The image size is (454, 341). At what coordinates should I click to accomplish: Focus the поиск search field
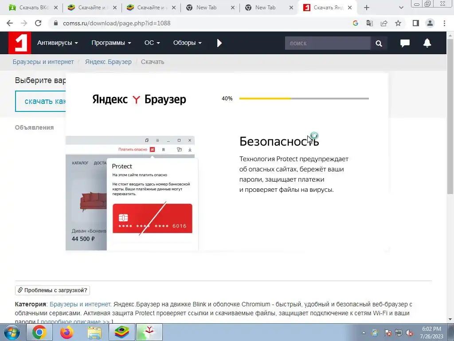tap(328, 43)
